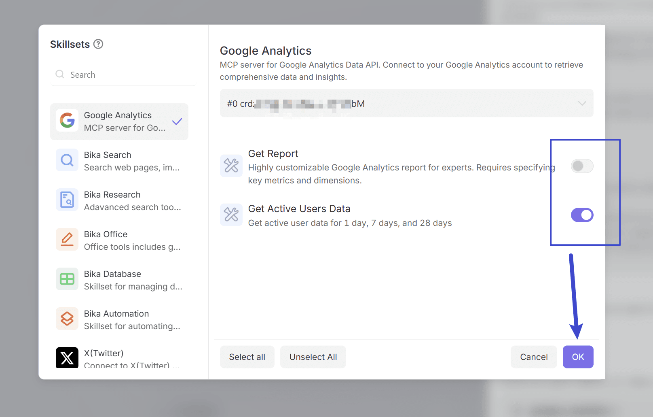Enable the Get Report toggle
Viewport: 653px width, 417px height.
click(582, 166)
